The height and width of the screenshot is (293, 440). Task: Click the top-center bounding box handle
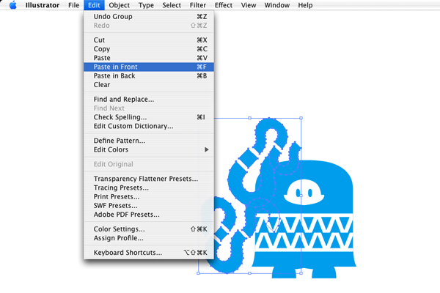250,118
